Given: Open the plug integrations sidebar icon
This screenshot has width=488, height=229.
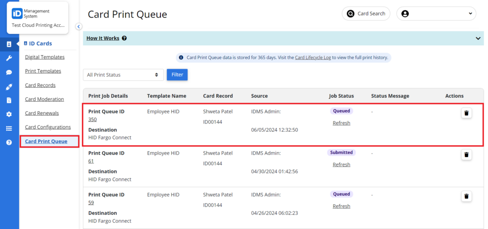Looking at the screenshot, I should pyautogui.click(x=9, y=87).
